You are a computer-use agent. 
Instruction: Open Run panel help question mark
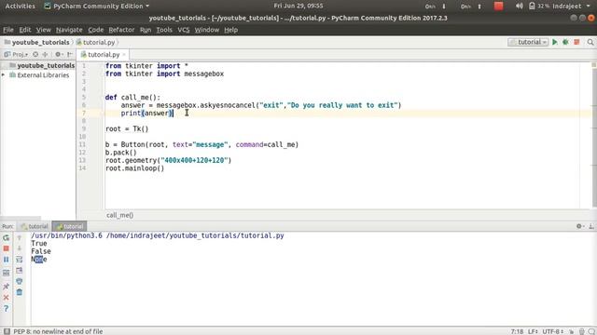coord(7,308)
